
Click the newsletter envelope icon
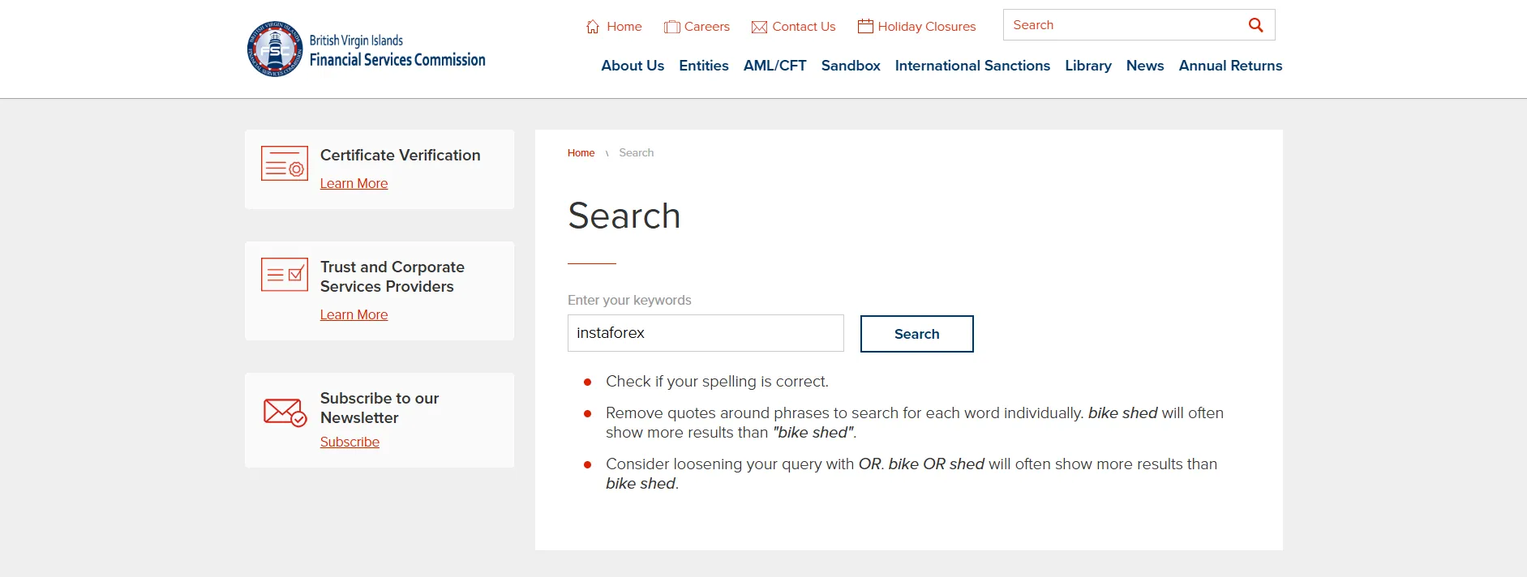tap(285, 412)
